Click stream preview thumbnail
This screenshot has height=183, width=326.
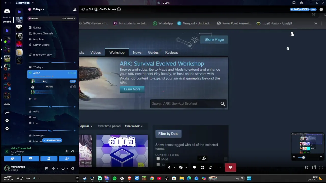pyautogui.click(x=308, y=143)
